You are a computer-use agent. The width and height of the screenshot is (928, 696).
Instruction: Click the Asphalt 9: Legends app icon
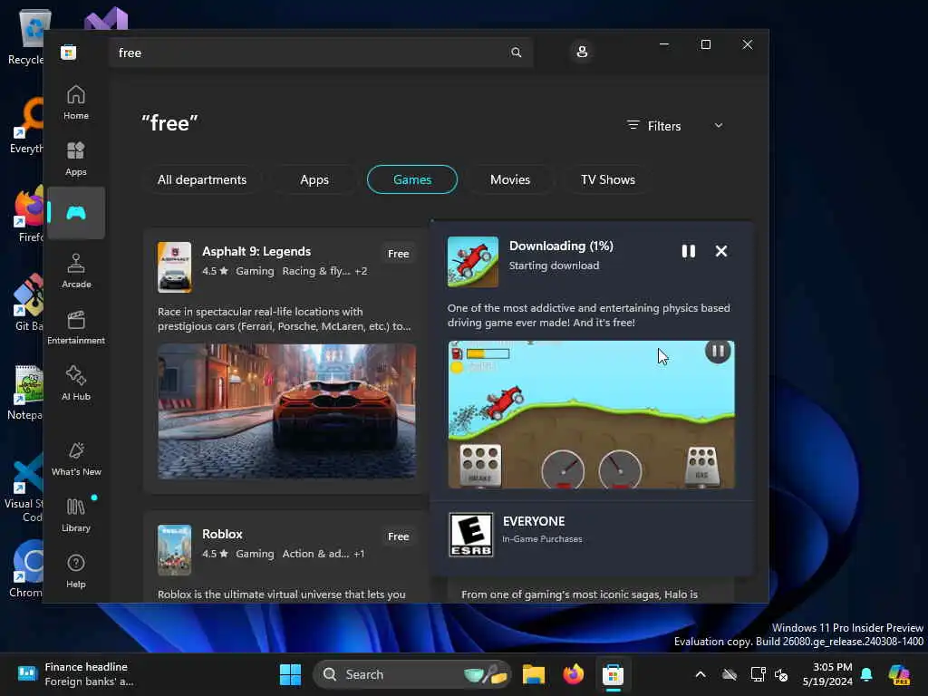175,267
